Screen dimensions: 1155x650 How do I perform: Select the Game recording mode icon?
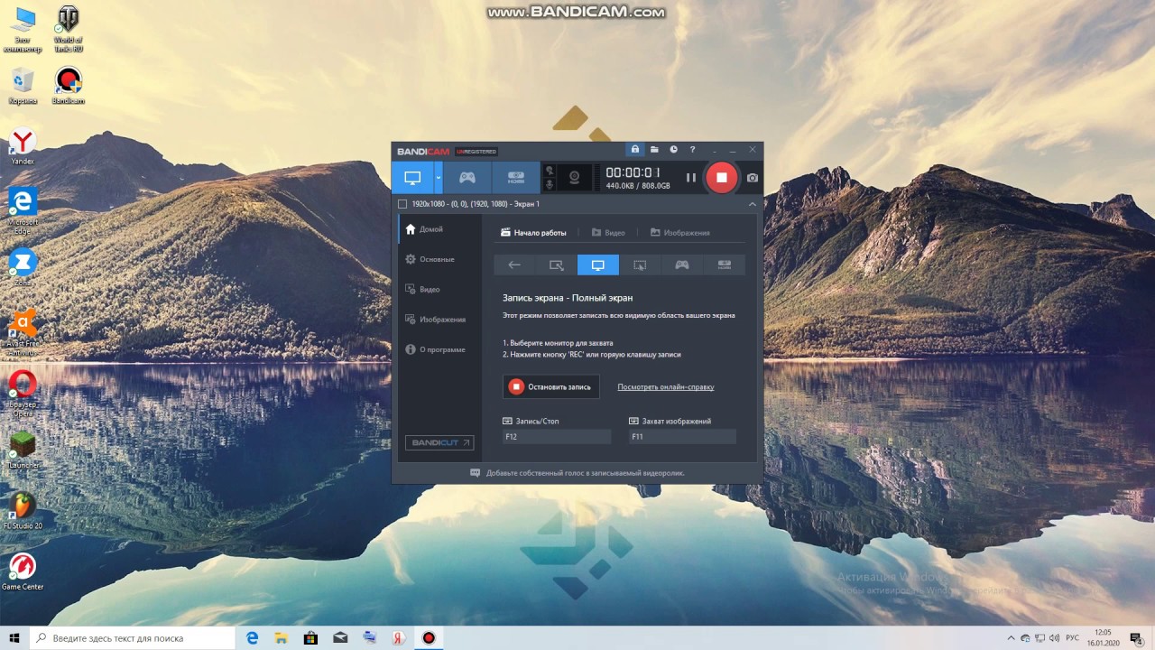coord(467,177)
